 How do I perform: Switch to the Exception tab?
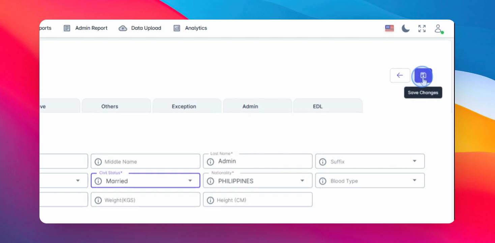click(187, 106)
